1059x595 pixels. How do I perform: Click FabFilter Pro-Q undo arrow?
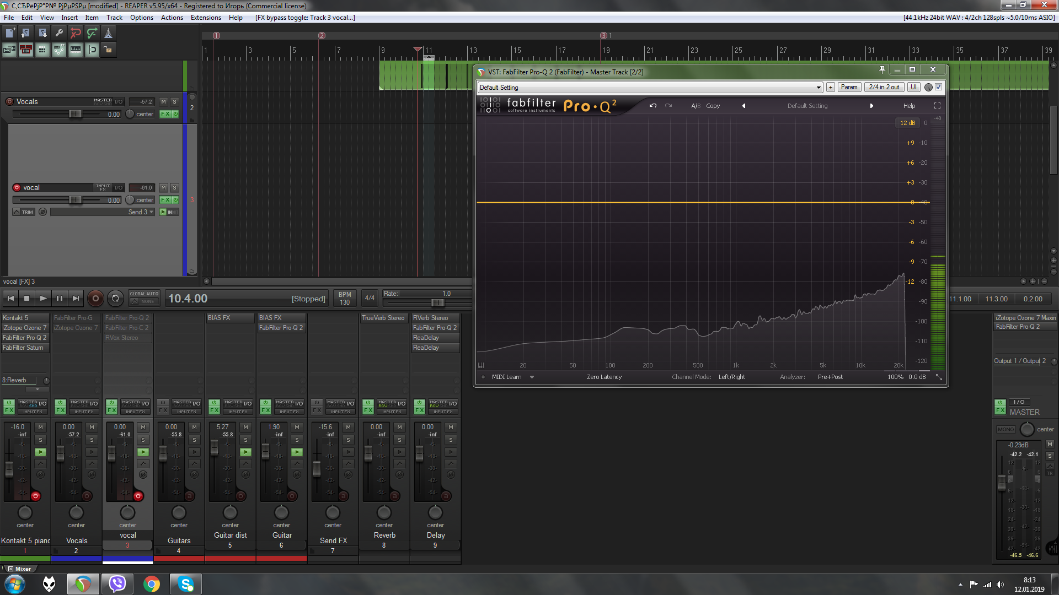tap(653, 106)
